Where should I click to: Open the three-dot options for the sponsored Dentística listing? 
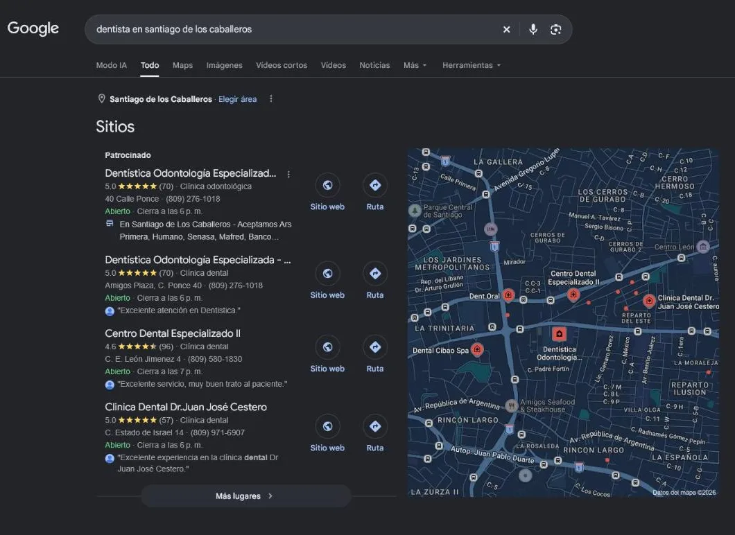tap(288, 174)
